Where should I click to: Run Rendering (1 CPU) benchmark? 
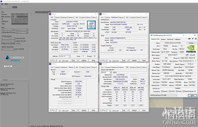(9, 39)
